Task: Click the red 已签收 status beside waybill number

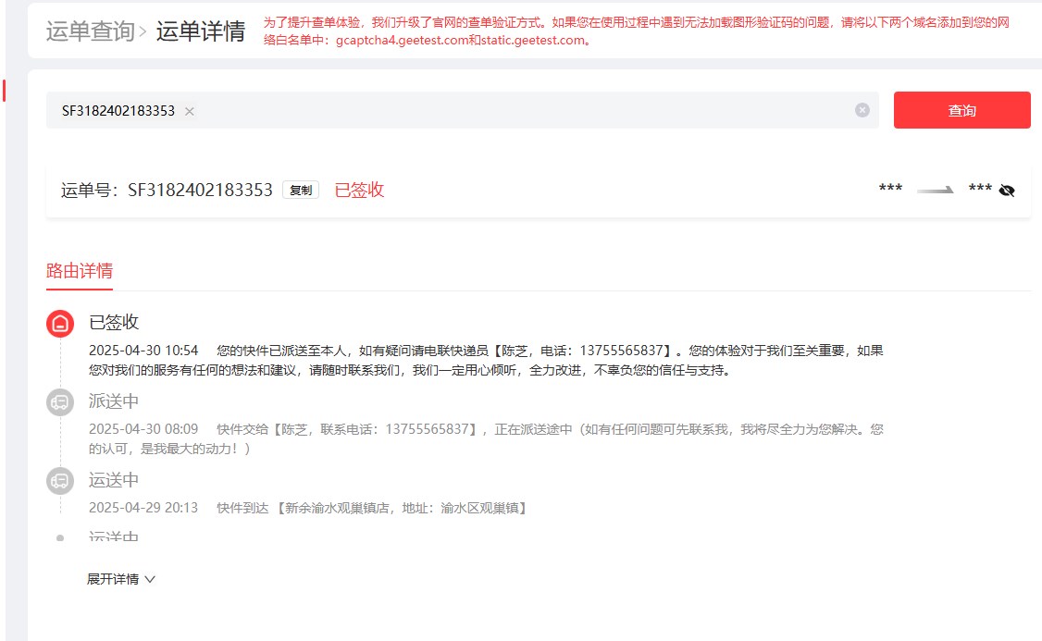Action: click(x=359, y=190)
